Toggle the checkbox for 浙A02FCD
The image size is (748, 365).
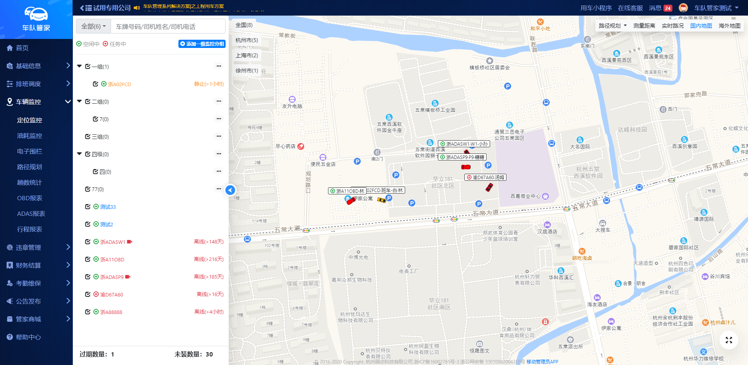click(x=95, y=84)
